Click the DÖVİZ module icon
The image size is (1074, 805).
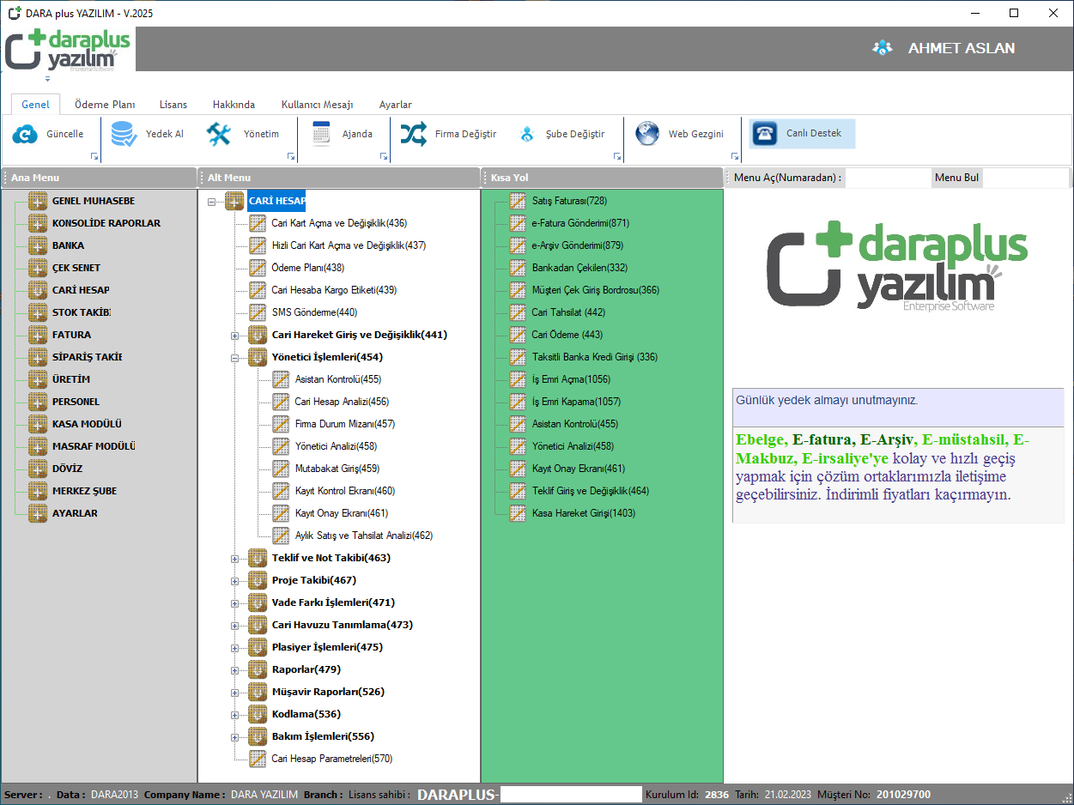pyautogui.click(x=37, y=469)
